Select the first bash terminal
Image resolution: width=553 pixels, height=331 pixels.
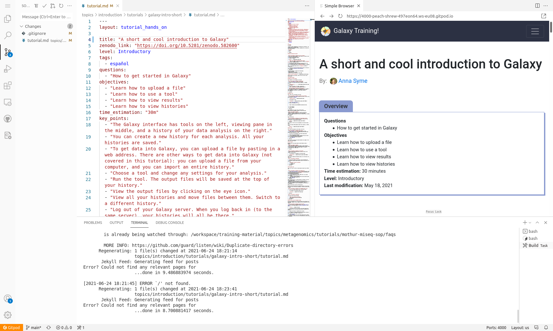(535, 231)
